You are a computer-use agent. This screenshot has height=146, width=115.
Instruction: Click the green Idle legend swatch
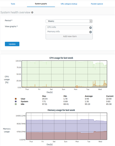16,104
